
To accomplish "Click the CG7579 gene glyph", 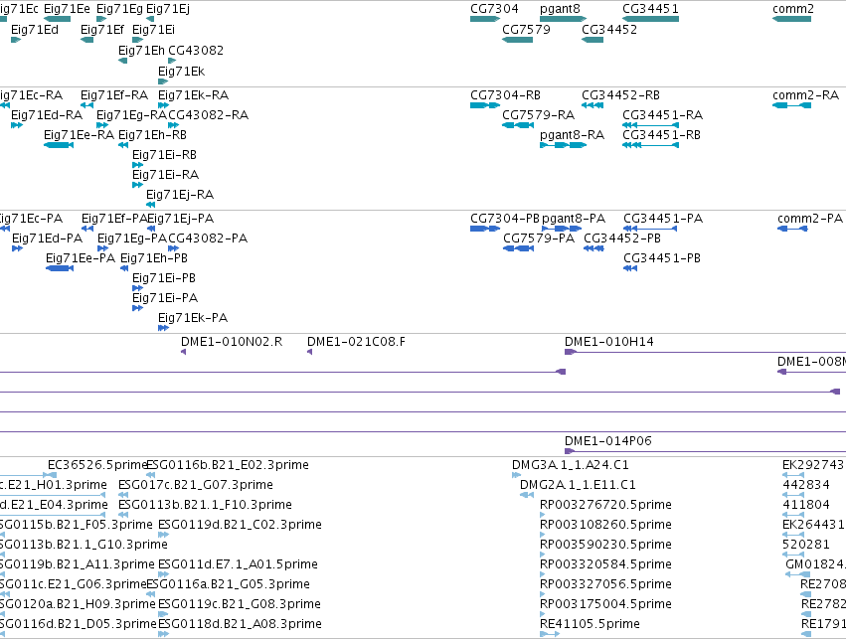I will click(x=517, y=40).
